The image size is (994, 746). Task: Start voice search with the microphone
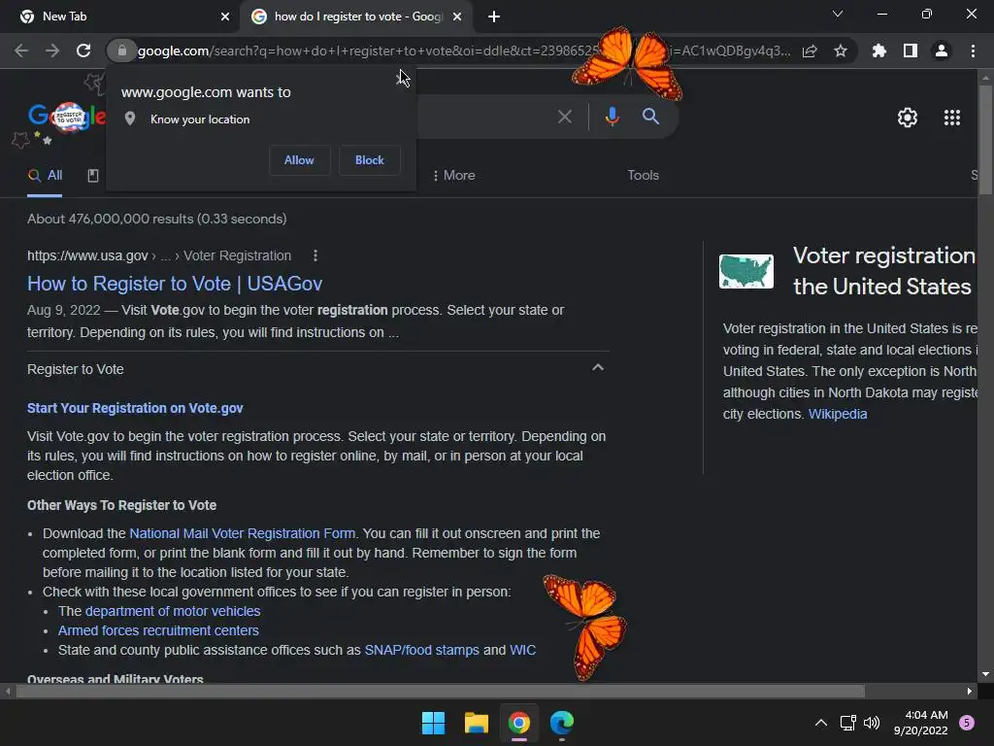612,117
